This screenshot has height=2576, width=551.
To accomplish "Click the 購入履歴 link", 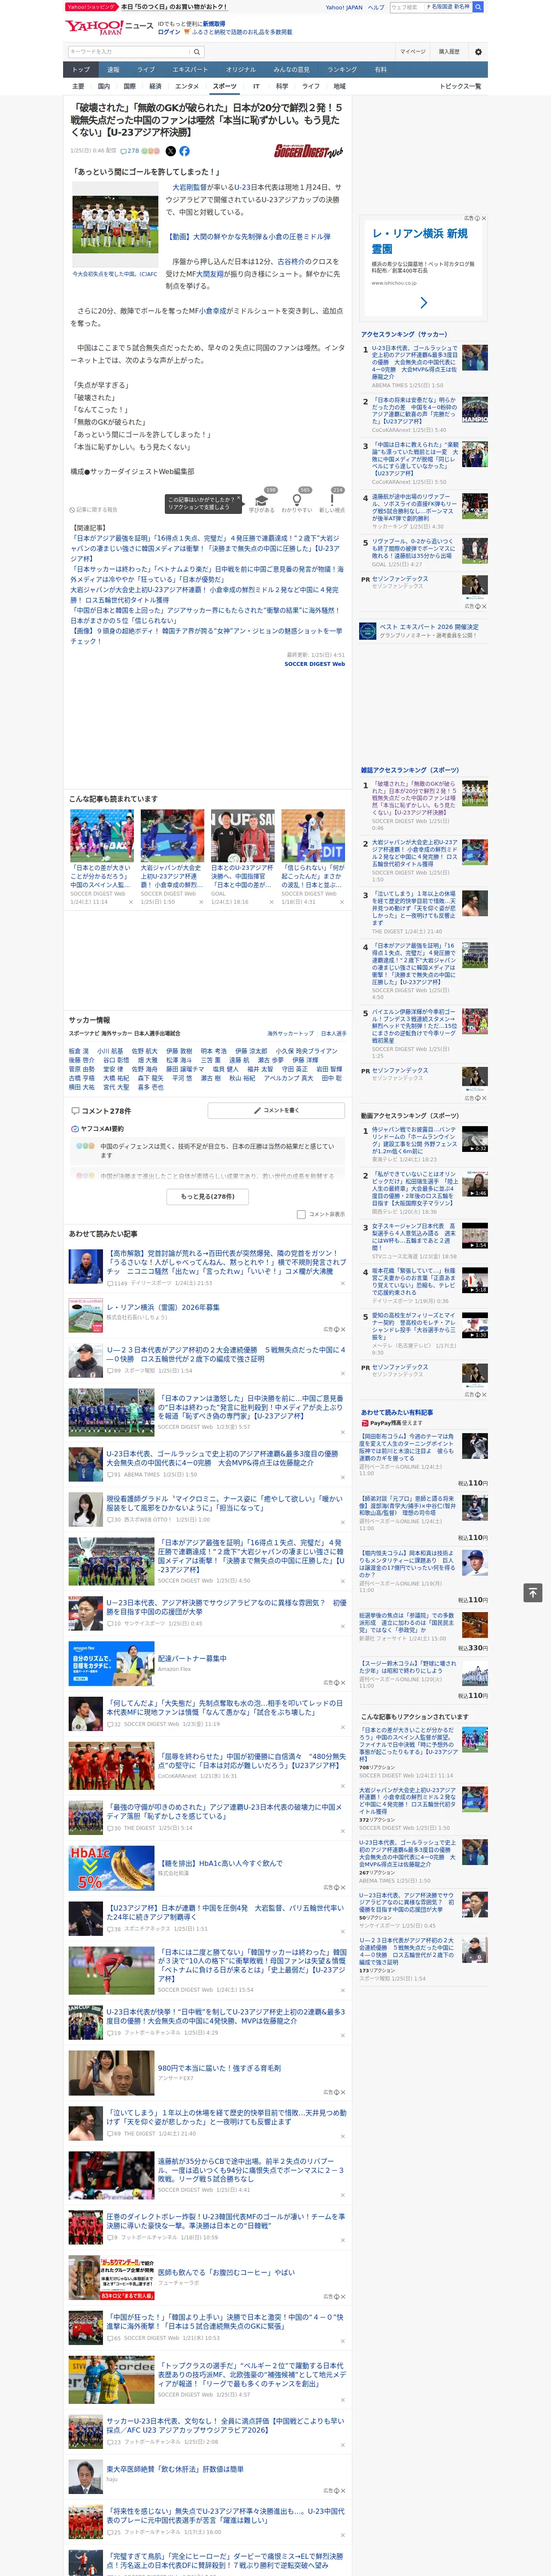I will pyautogui.click(x=449, y=52).
